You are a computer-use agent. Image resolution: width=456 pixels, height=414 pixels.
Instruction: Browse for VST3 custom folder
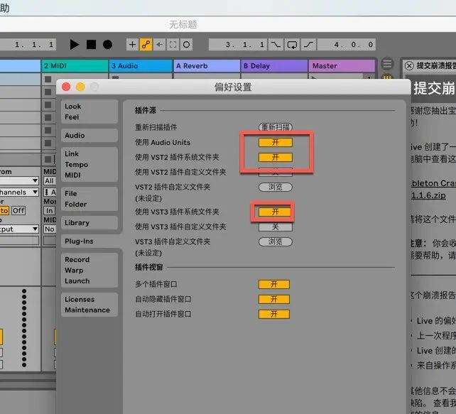(276, 241)
